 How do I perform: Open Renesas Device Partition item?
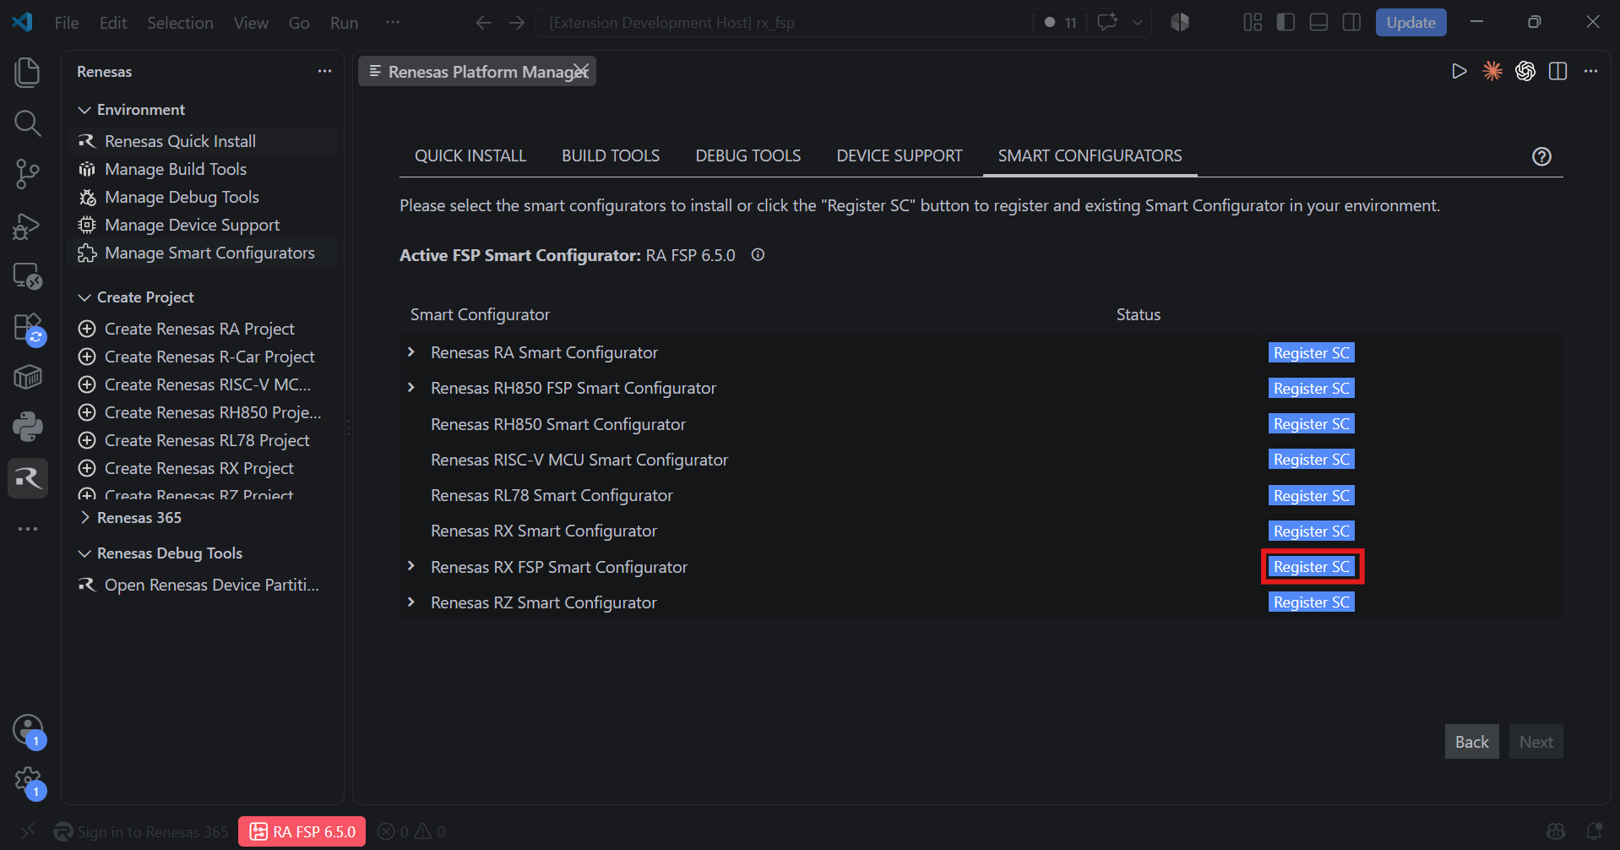coord(202,585)
